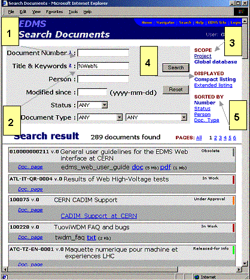Select the Project scope link
This screenshot has width=250, height=280.
(203, 56)
